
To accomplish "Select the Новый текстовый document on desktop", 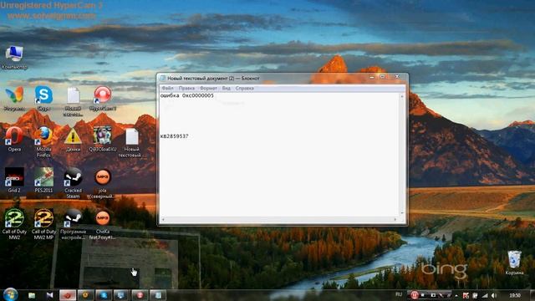I will [132, 143].
